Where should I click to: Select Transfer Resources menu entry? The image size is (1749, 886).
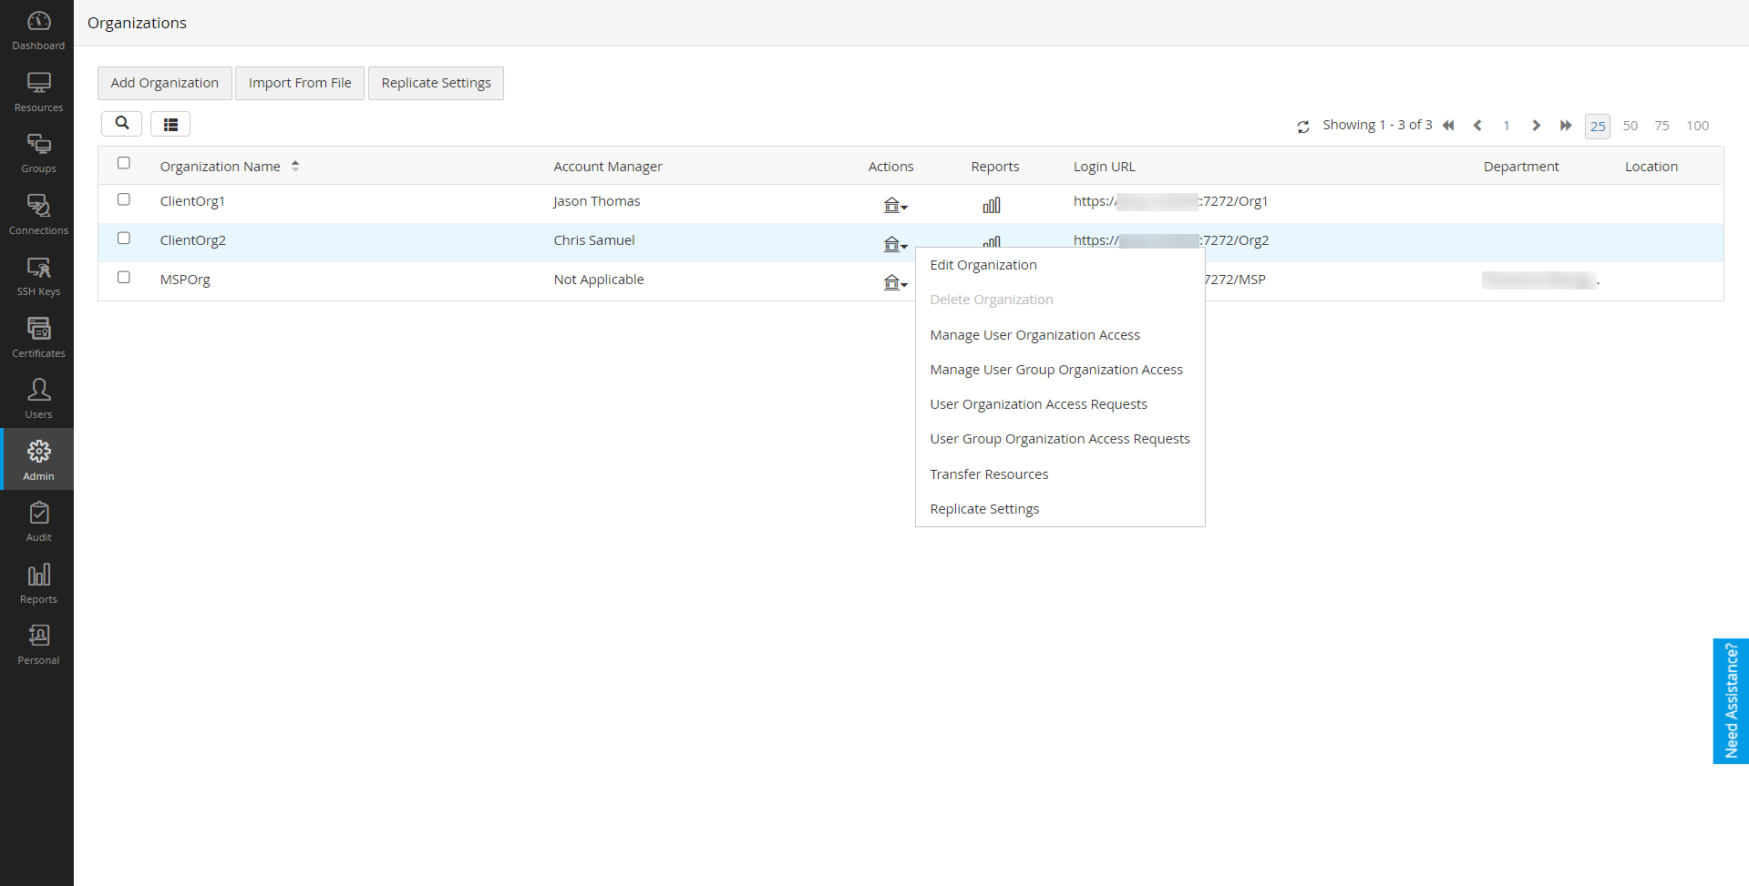[x=989, y=474]
